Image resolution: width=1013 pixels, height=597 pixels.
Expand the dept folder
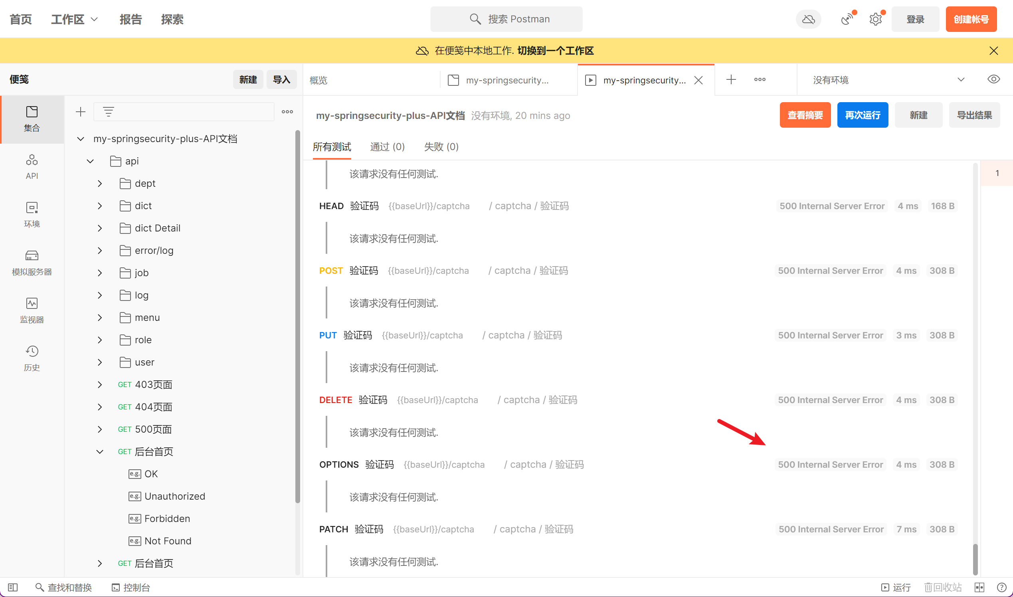point(100,184)
